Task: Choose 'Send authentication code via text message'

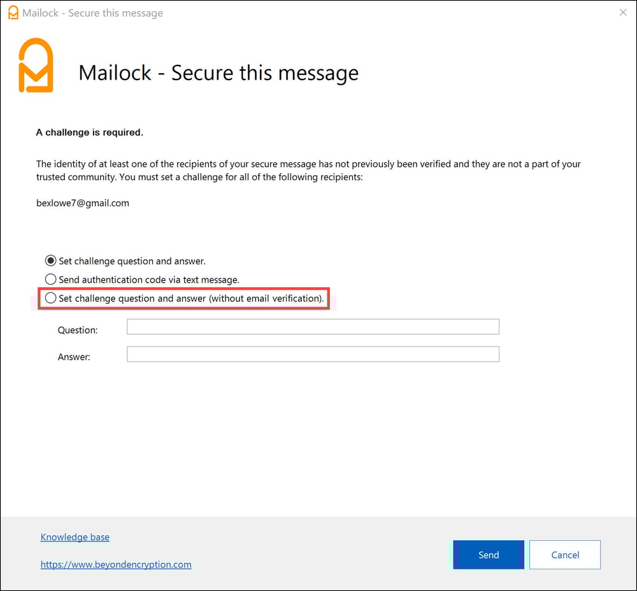Action: tap(51, 279)
